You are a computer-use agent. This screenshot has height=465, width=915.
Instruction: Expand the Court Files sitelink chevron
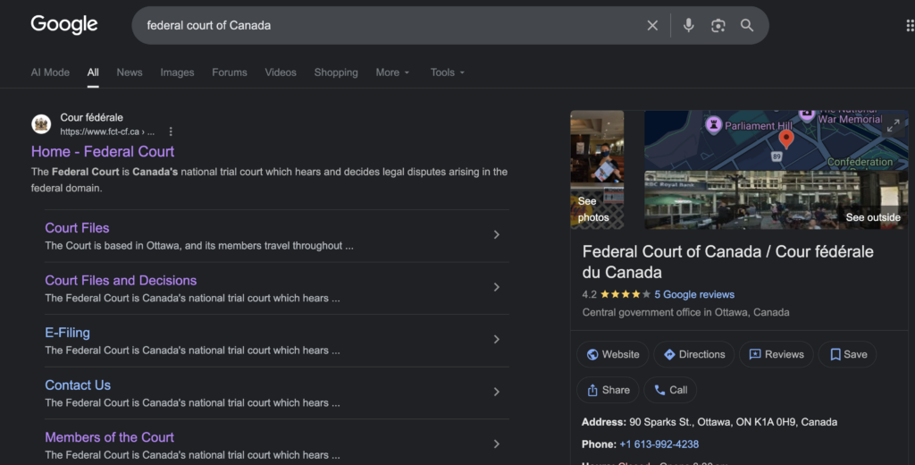click(x=497, y=234)
